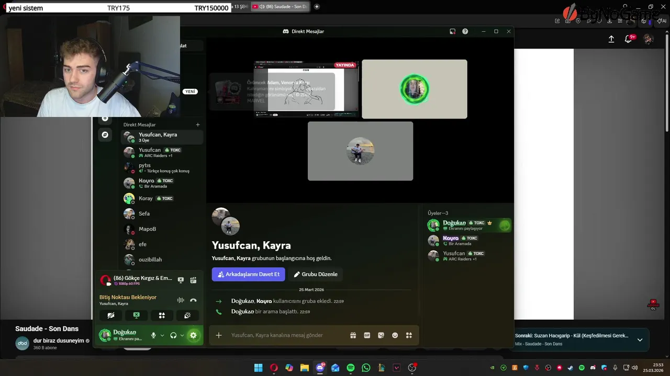
Task: Open YouTube notifications bell
Action: point(629,39)
